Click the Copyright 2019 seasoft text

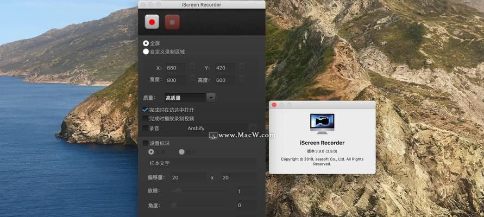(322, 162)
